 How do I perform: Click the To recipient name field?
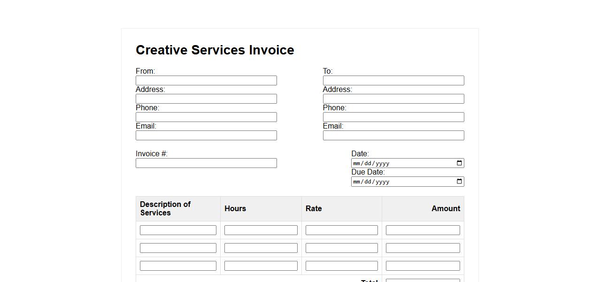tap(393, 81)
